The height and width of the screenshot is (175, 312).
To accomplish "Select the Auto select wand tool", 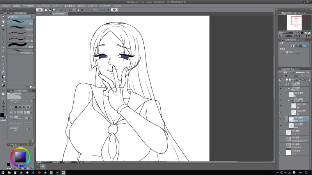I will coord(4,38).
